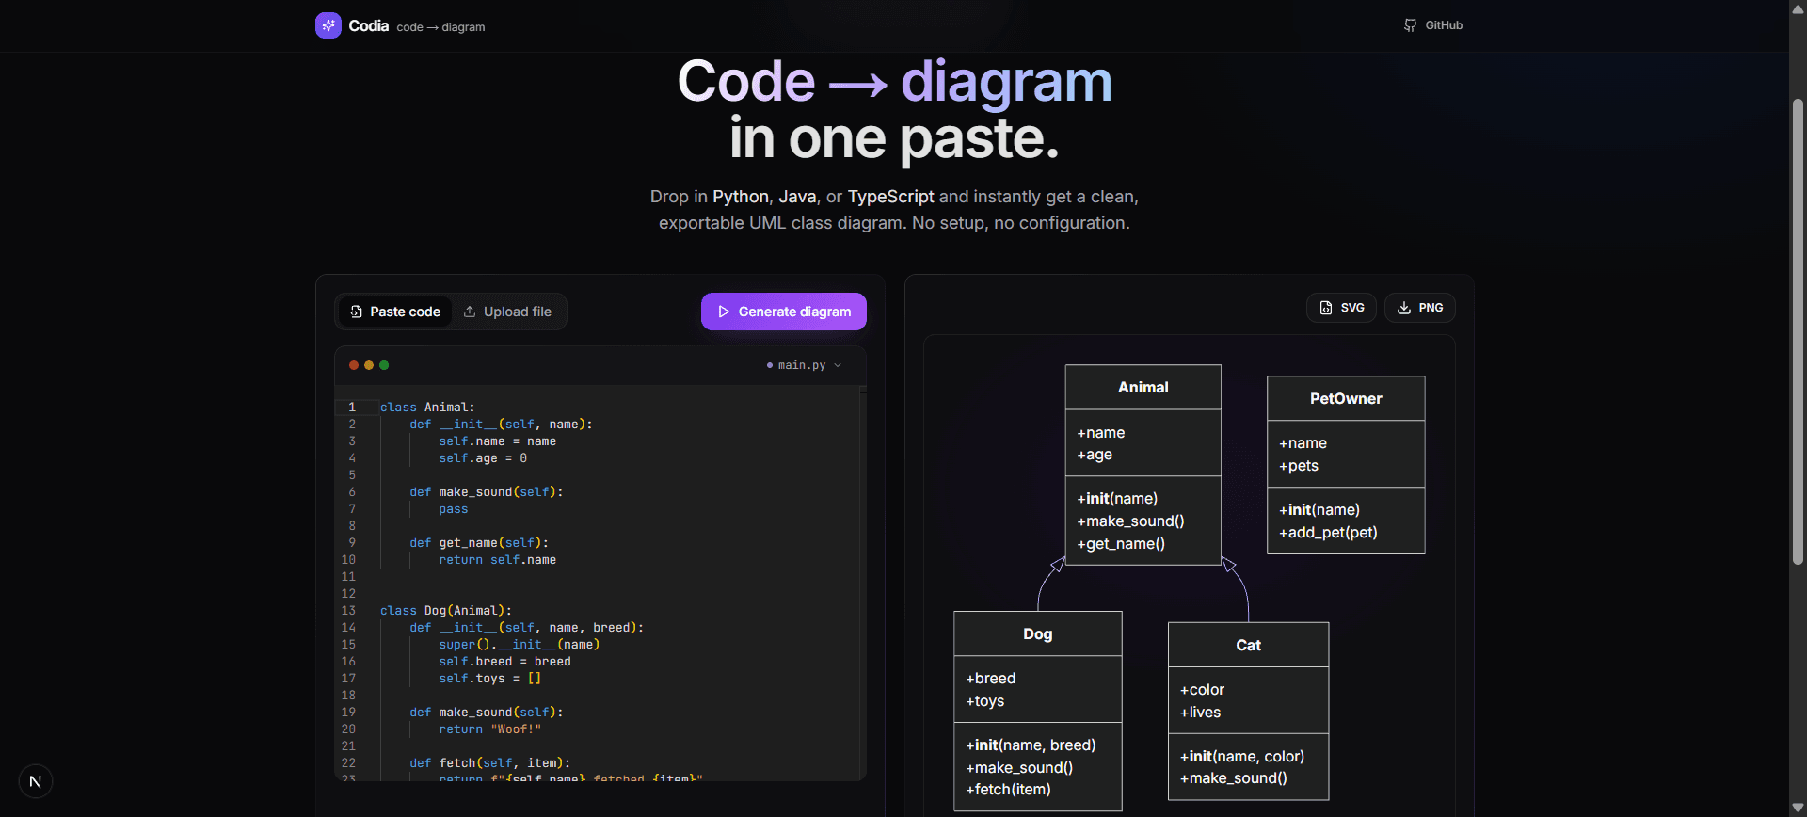Screen dimensions: 1807x817
Task: Click the +age attribute in Animal
Action: 1095,455
